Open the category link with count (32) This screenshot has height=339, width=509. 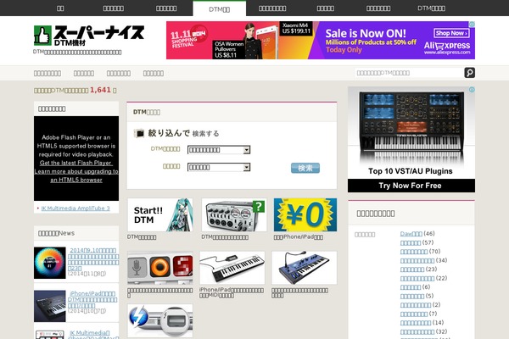(417, 332)
